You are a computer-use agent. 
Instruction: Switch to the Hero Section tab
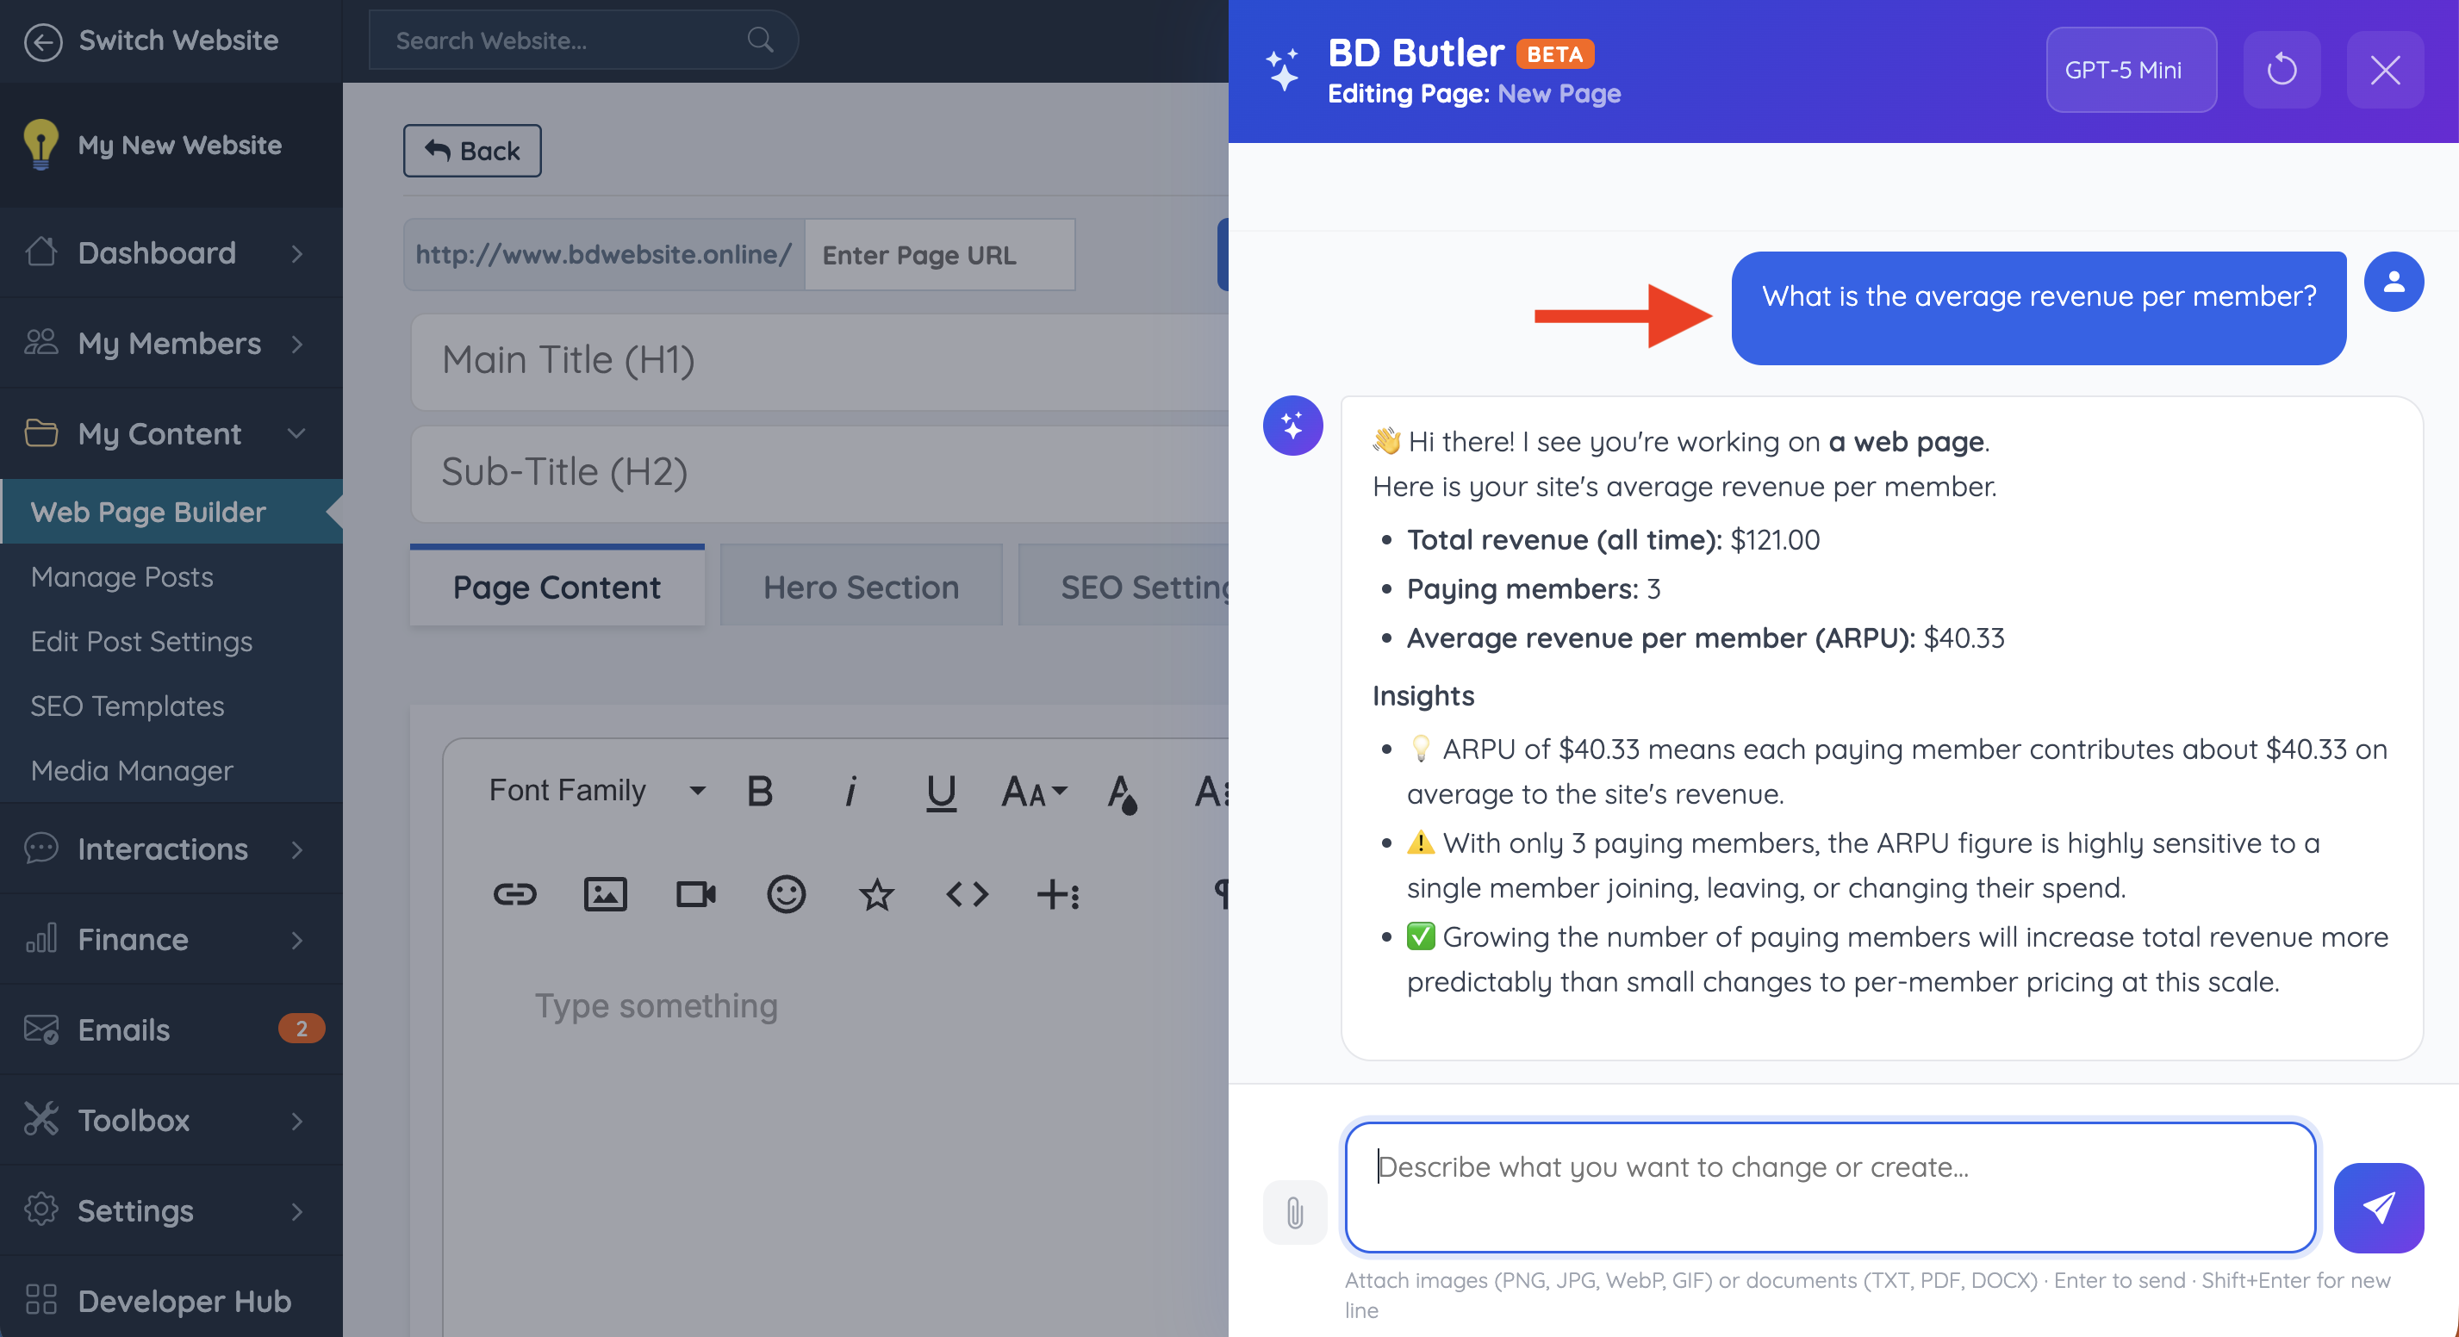pos(860,587)
